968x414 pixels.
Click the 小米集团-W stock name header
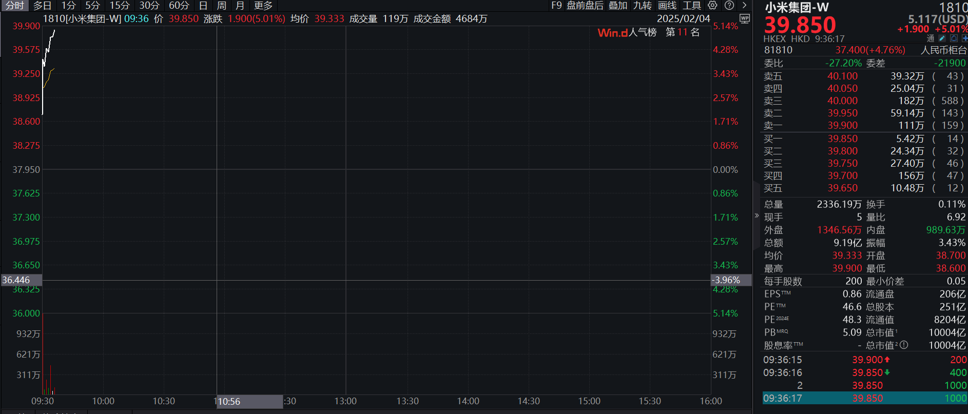(x=797, y=7)
